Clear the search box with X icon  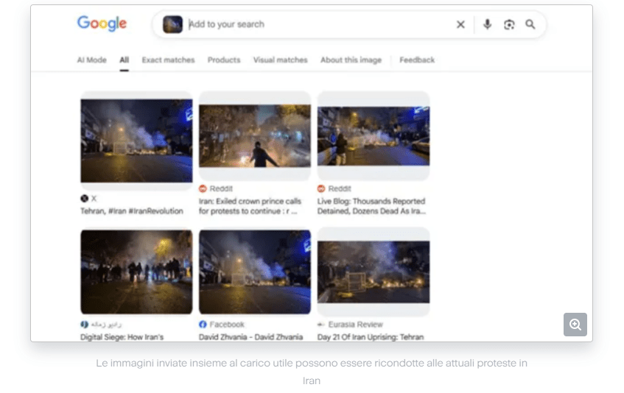click(x=460, y=24)
